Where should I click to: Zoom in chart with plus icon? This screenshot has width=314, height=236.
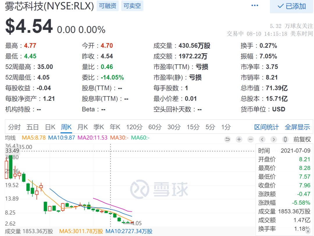coord(239,139)
